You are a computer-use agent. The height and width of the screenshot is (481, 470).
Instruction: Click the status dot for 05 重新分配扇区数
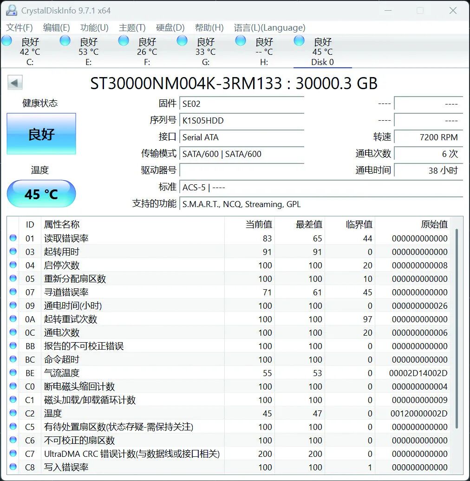(13, 278)
